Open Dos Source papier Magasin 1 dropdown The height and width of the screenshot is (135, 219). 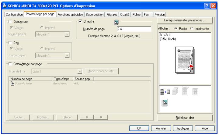pyautogui.click(x=53, y=55)
